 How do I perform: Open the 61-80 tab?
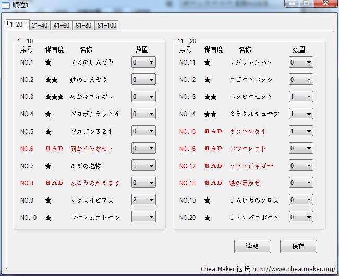pyautogui.click(x=83, y=25)
